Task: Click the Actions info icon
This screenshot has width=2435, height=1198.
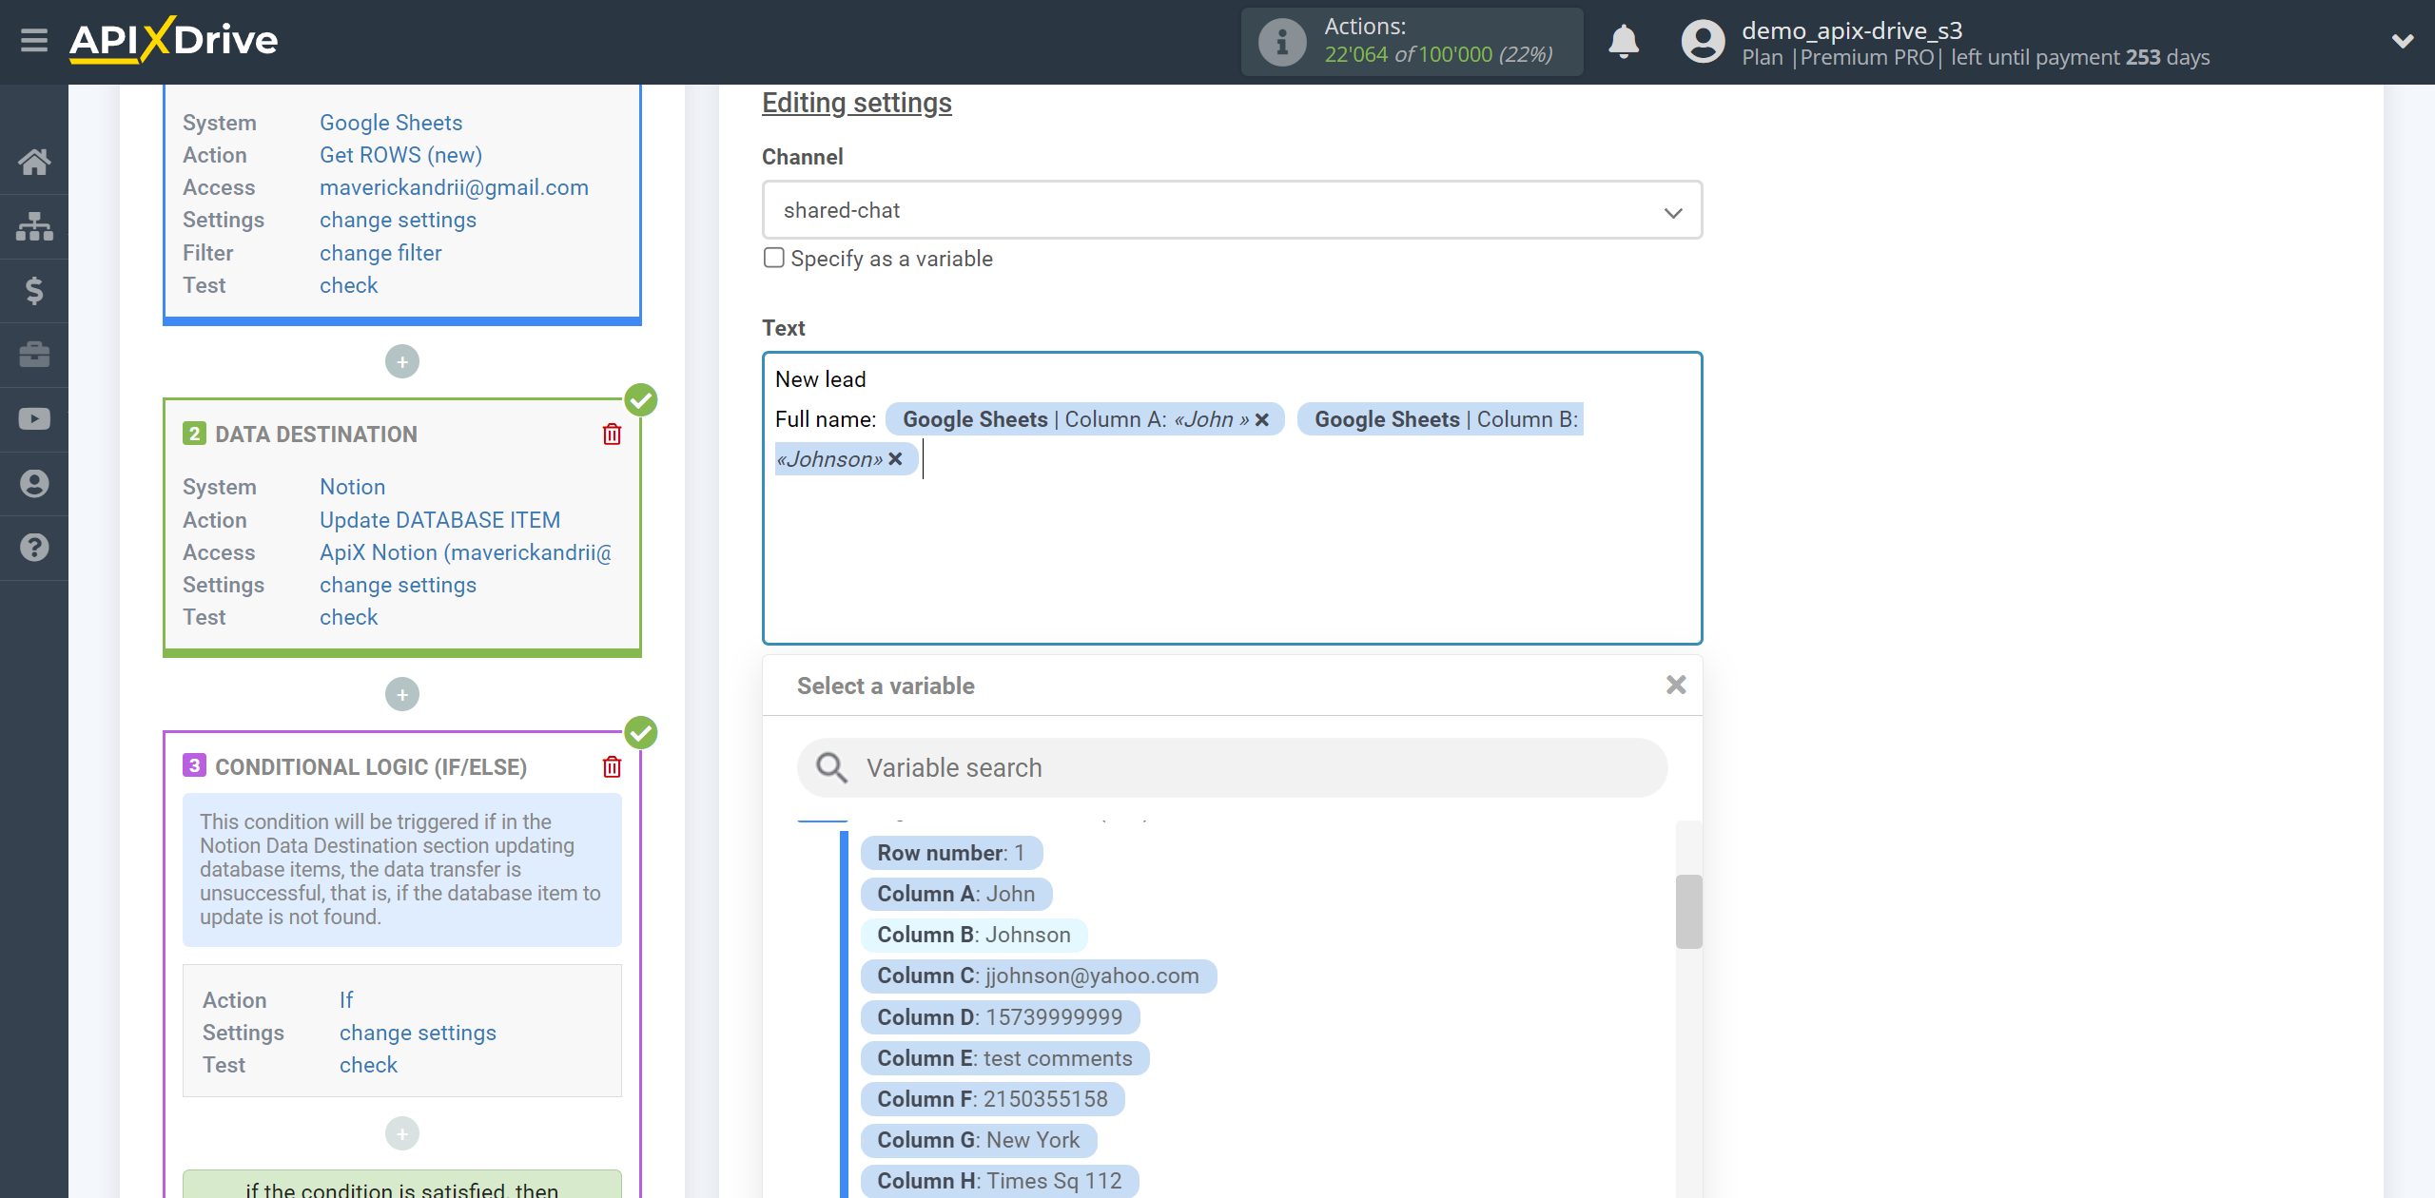Action: click(x=1281, y=42)
